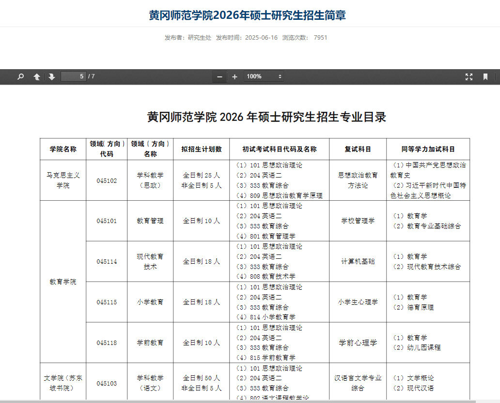This screenshot has height=403, width=500.
Task: Click cell 教育管理
Action: pos(150,221)
